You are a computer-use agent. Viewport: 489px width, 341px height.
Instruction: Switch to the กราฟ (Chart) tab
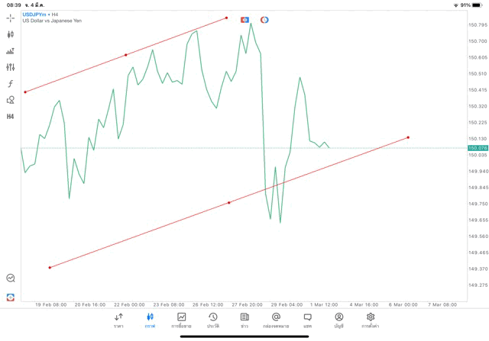coord(150,320)
